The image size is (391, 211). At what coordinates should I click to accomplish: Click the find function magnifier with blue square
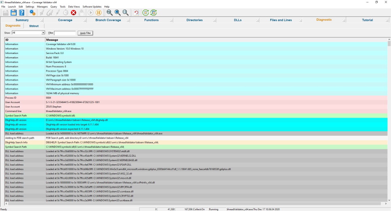click(118, 12)
